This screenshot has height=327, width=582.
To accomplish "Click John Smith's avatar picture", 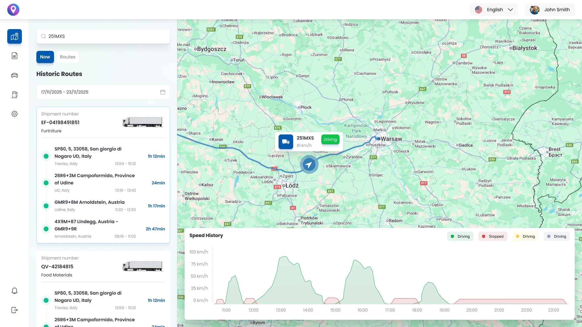I will click(x=535, y=10).
